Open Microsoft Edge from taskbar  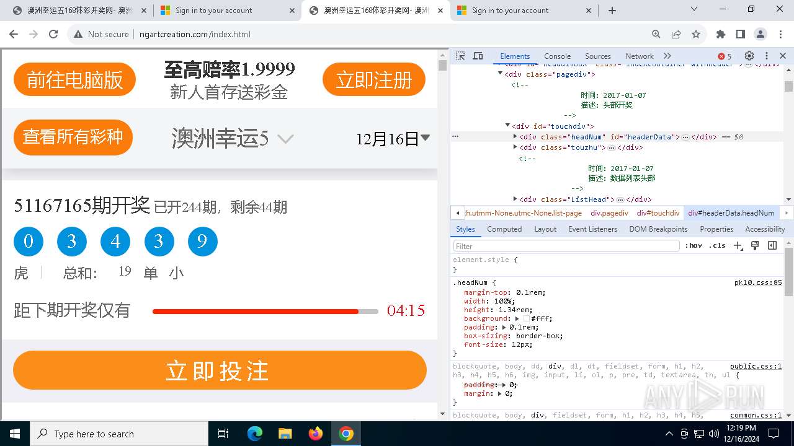click(x=255, y=434)
